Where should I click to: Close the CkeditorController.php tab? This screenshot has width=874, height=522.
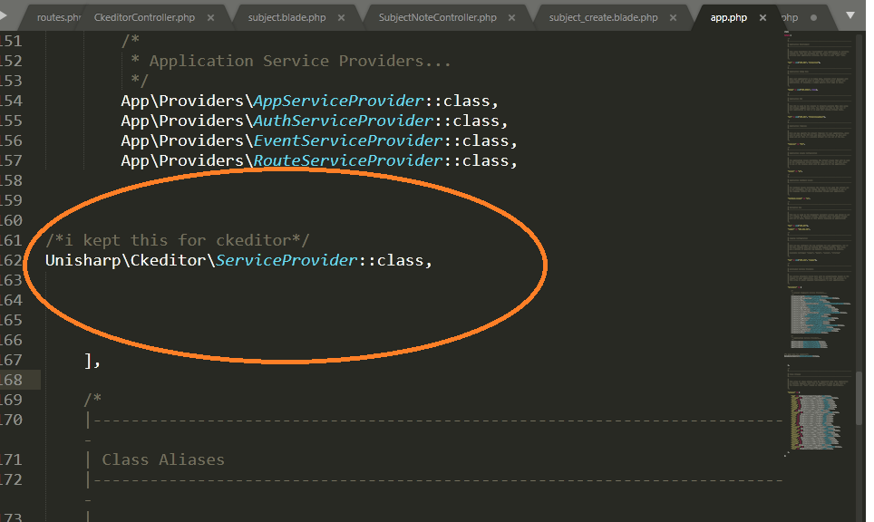[x=211, y=17]
